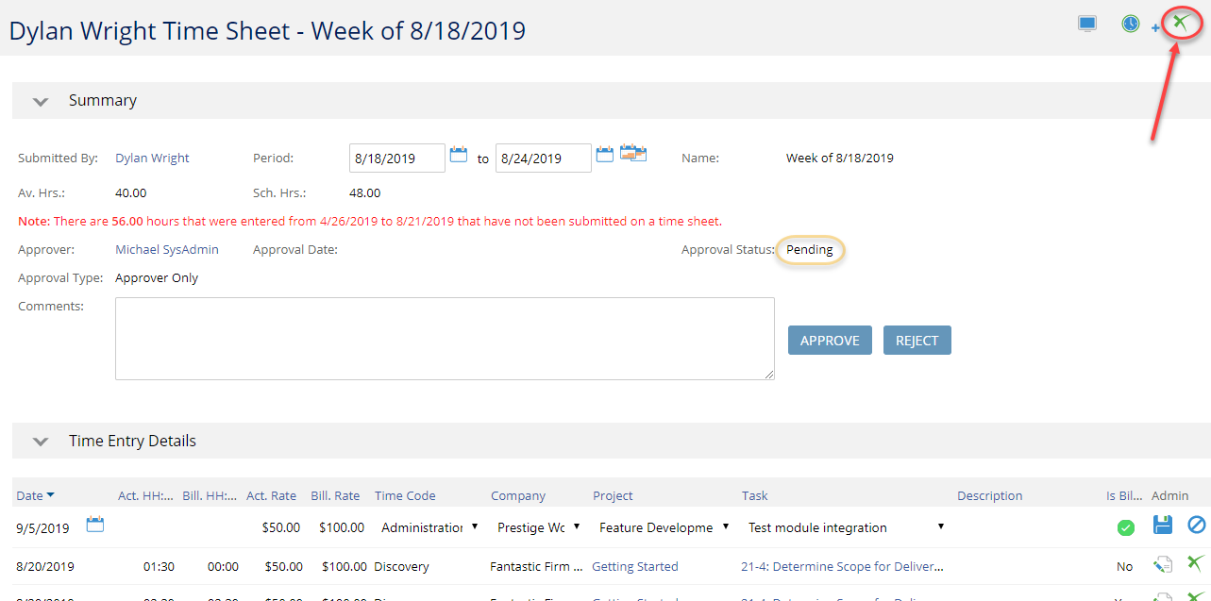Open calendar for the 9/5/2019 entry date

point(95,525)
